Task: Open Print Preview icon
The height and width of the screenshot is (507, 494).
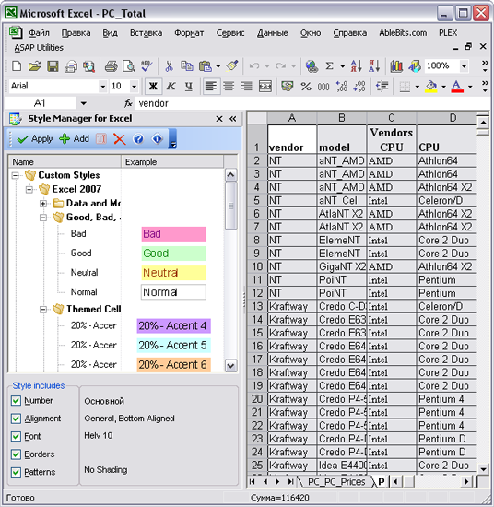Action: (x=129, y=66)
